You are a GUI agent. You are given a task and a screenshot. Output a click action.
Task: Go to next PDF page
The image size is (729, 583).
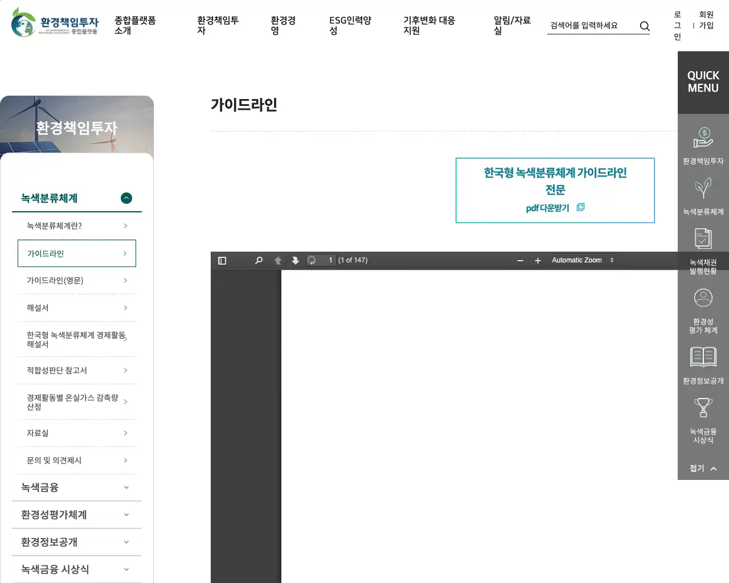[x=295, y=261]
